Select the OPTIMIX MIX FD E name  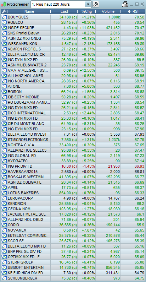[24, 257]
